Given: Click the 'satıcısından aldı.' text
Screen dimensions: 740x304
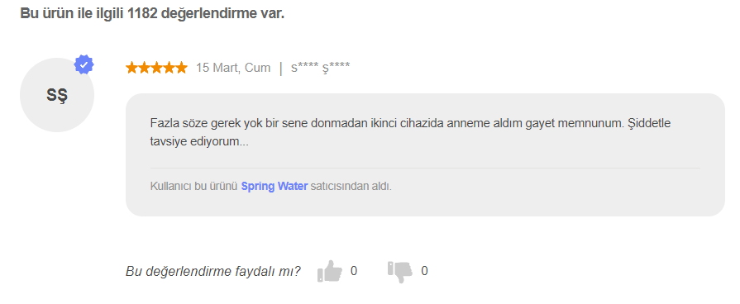Looking at the screenshot, I should 351,186.
